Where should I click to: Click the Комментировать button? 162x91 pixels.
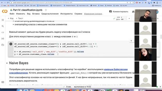[119, 12]
